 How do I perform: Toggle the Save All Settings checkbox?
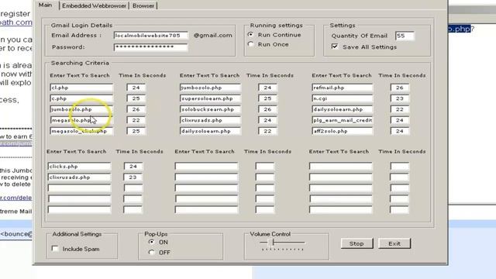335,46
